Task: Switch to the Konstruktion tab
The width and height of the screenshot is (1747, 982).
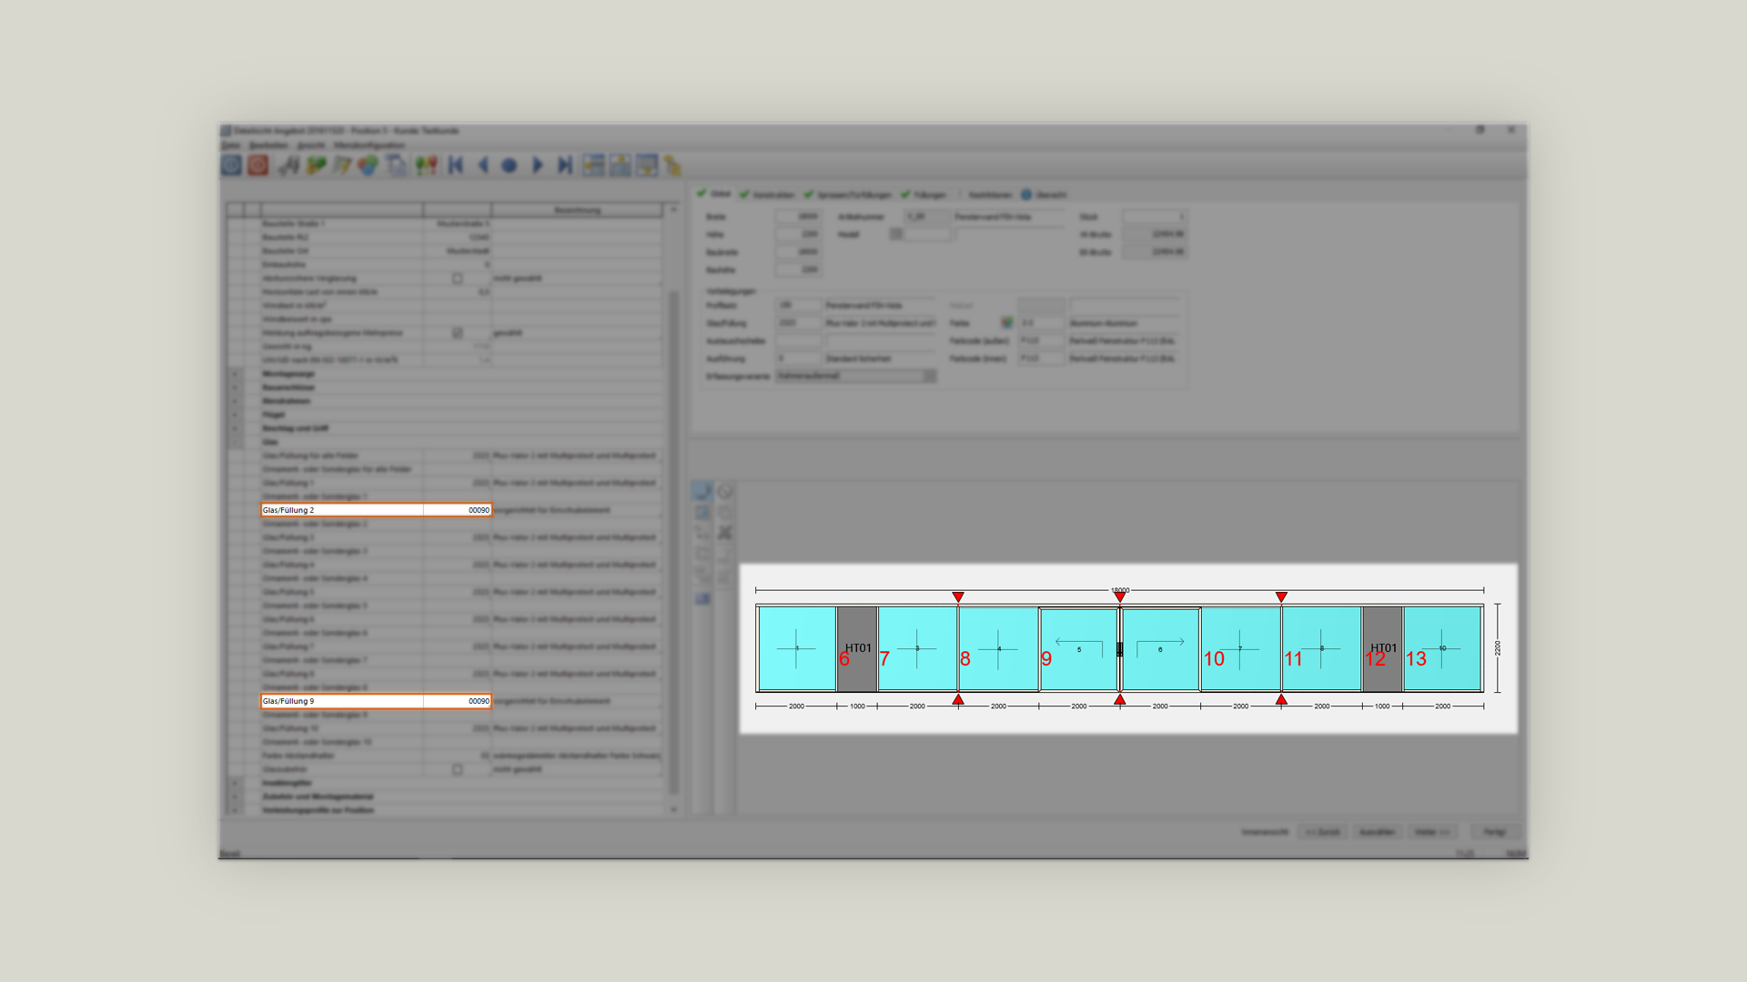Action: click(x=767, y=195)
